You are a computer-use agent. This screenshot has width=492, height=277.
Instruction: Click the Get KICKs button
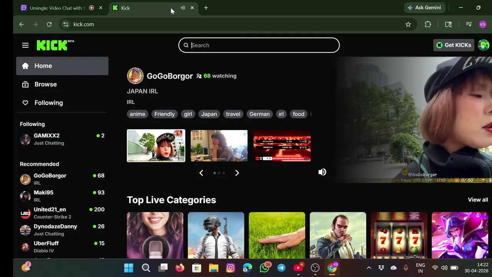[x=454, y=45]
